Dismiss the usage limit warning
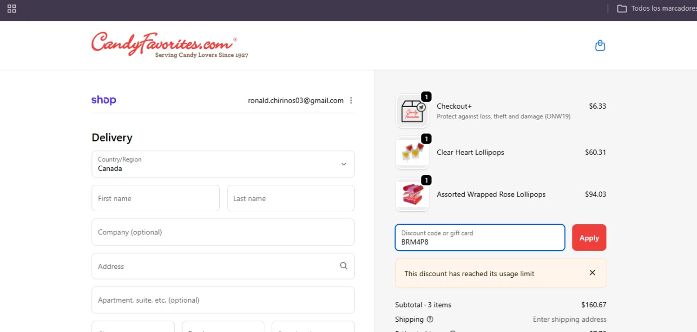 coord(592,273)
